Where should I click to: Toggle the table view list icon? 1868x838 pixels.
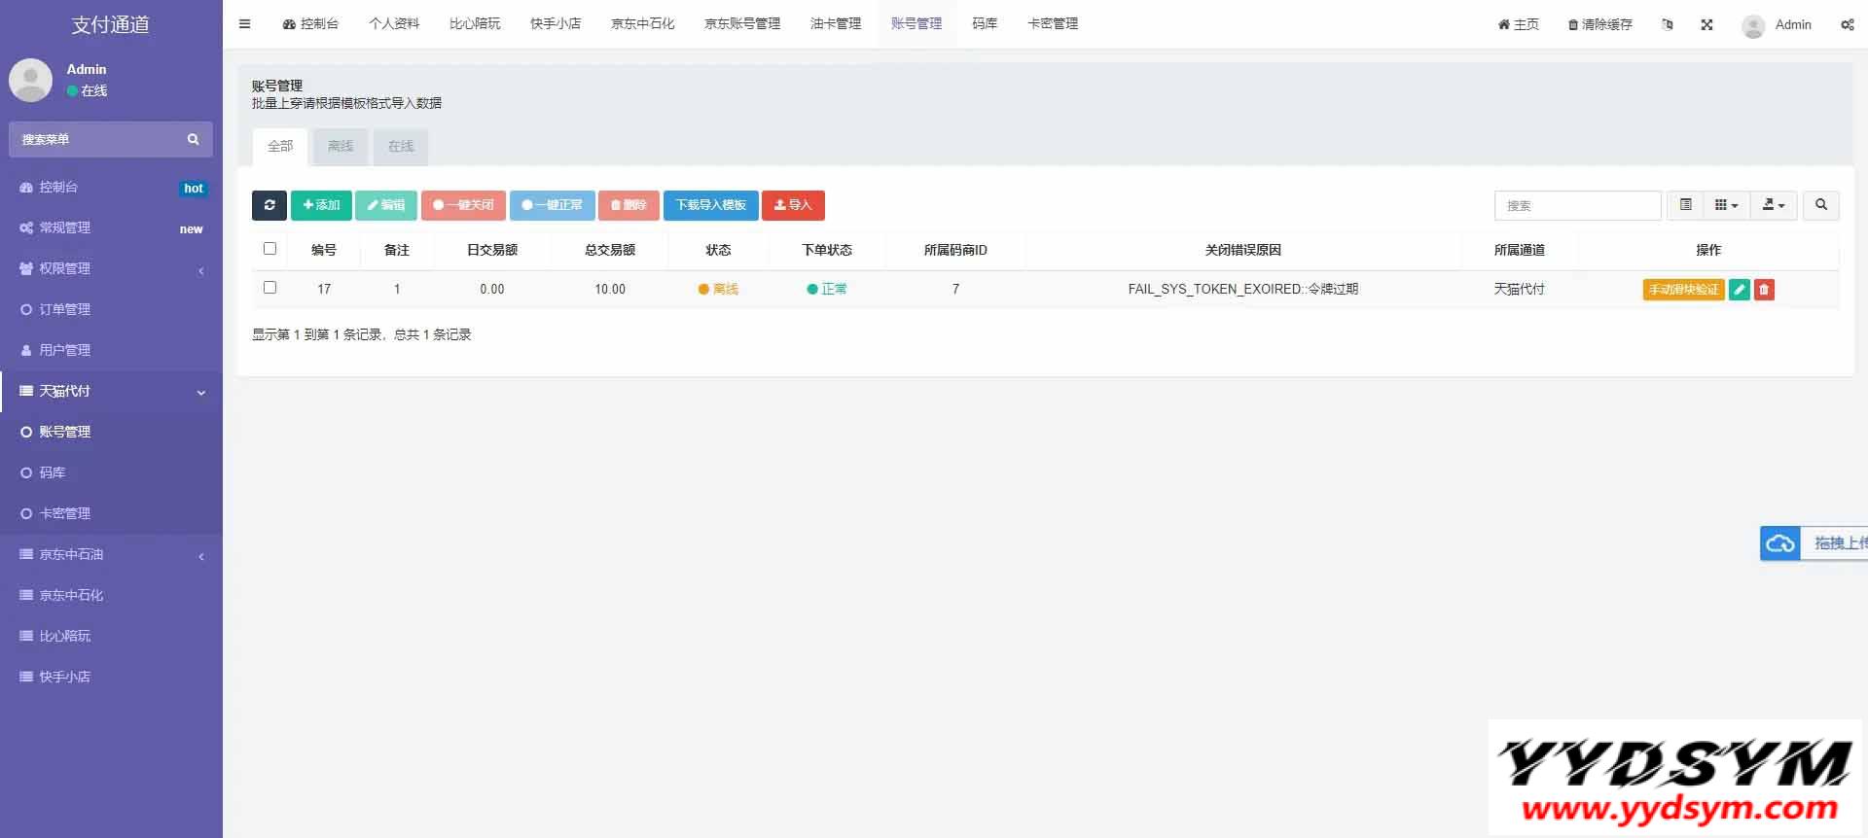pyautogui.click(x=1685, y=205)
